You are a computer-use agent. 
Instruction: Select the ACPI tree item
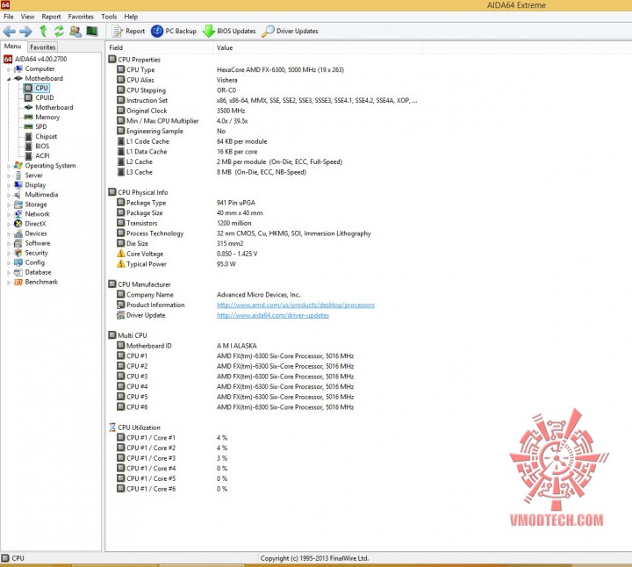click(x=42, y=155)
